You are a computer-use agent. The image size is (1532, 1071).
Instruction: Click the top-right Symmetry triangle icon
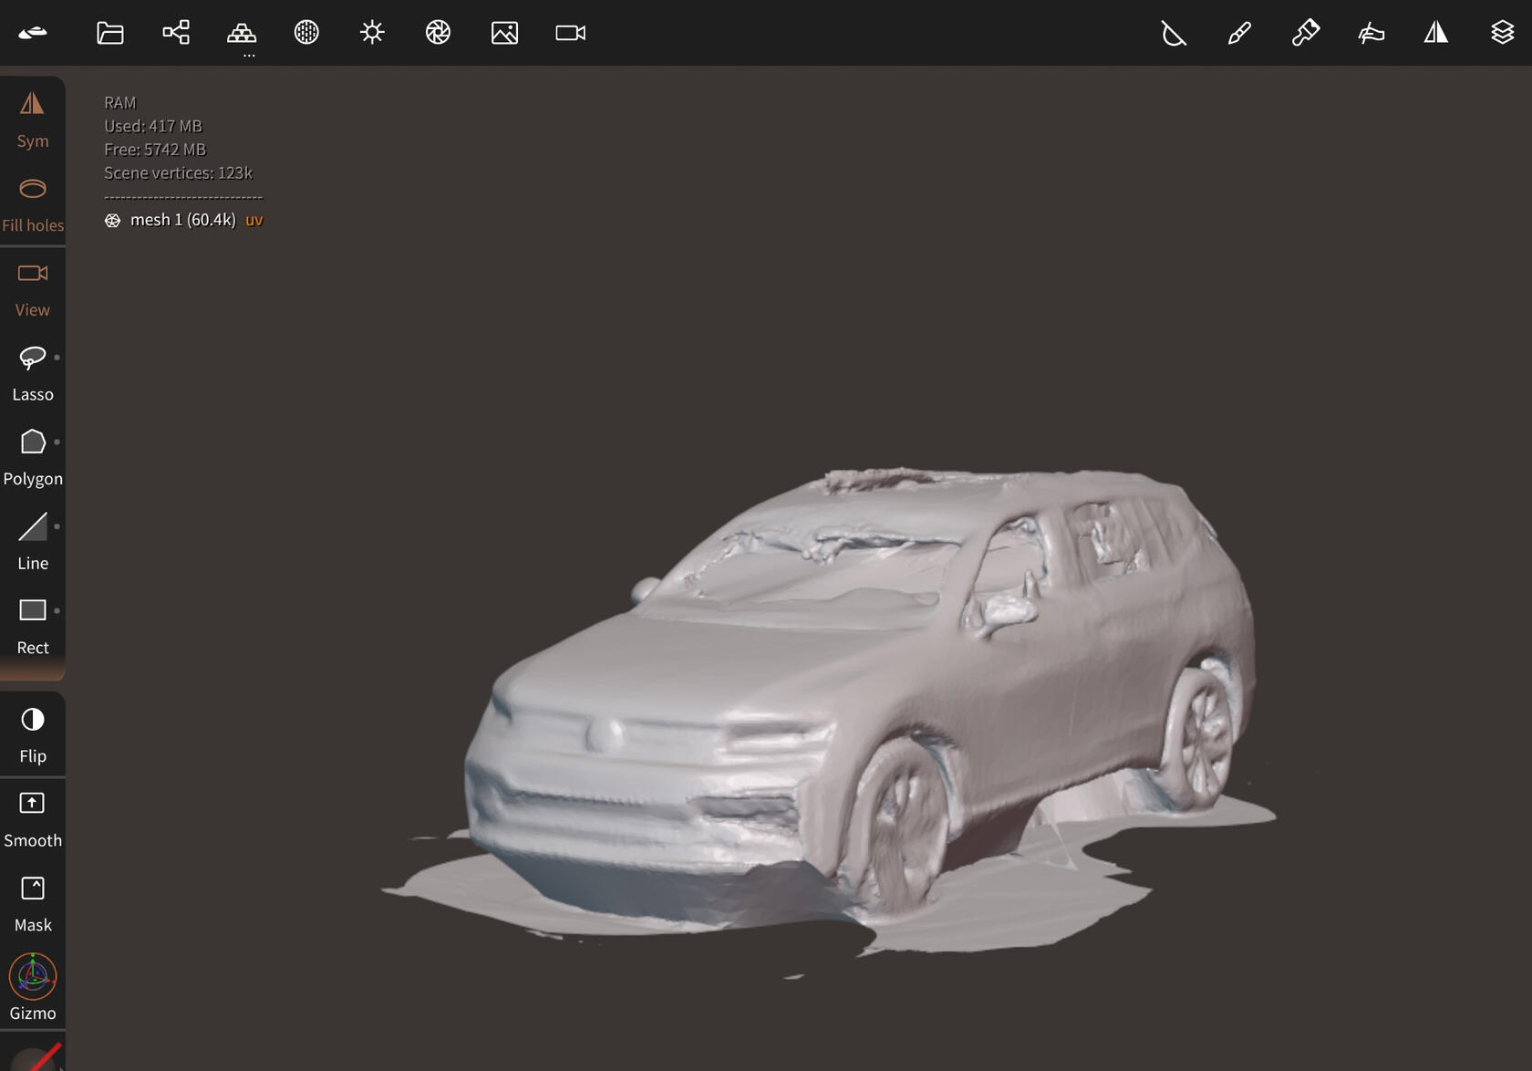point(1436,33)
